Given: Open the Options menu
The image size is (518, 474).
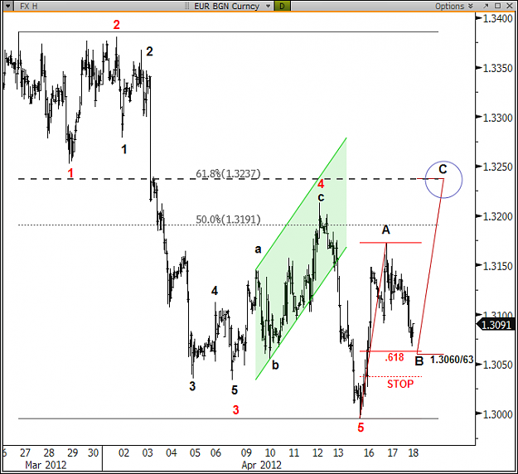Looking at the screenshot, I should [454, 6].
